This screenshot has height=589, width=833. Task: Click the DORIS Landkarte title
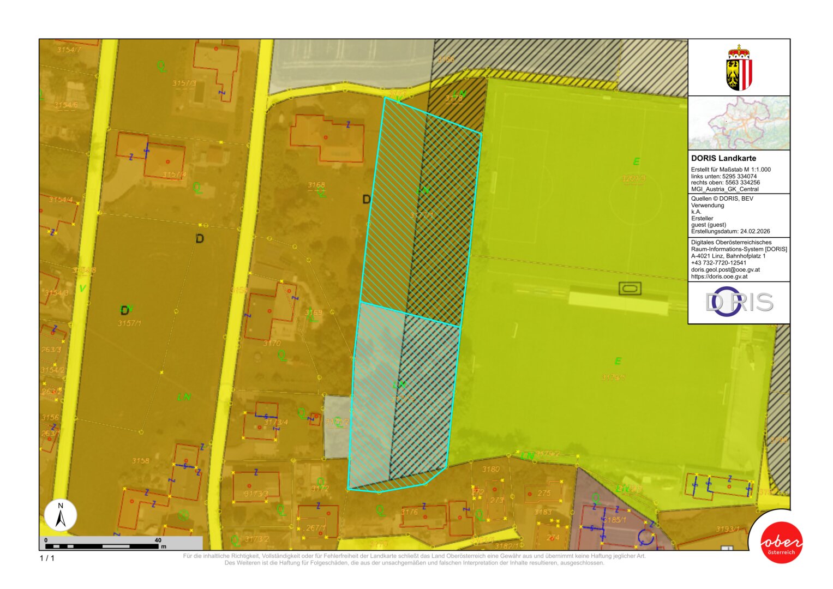coord(723,158)
